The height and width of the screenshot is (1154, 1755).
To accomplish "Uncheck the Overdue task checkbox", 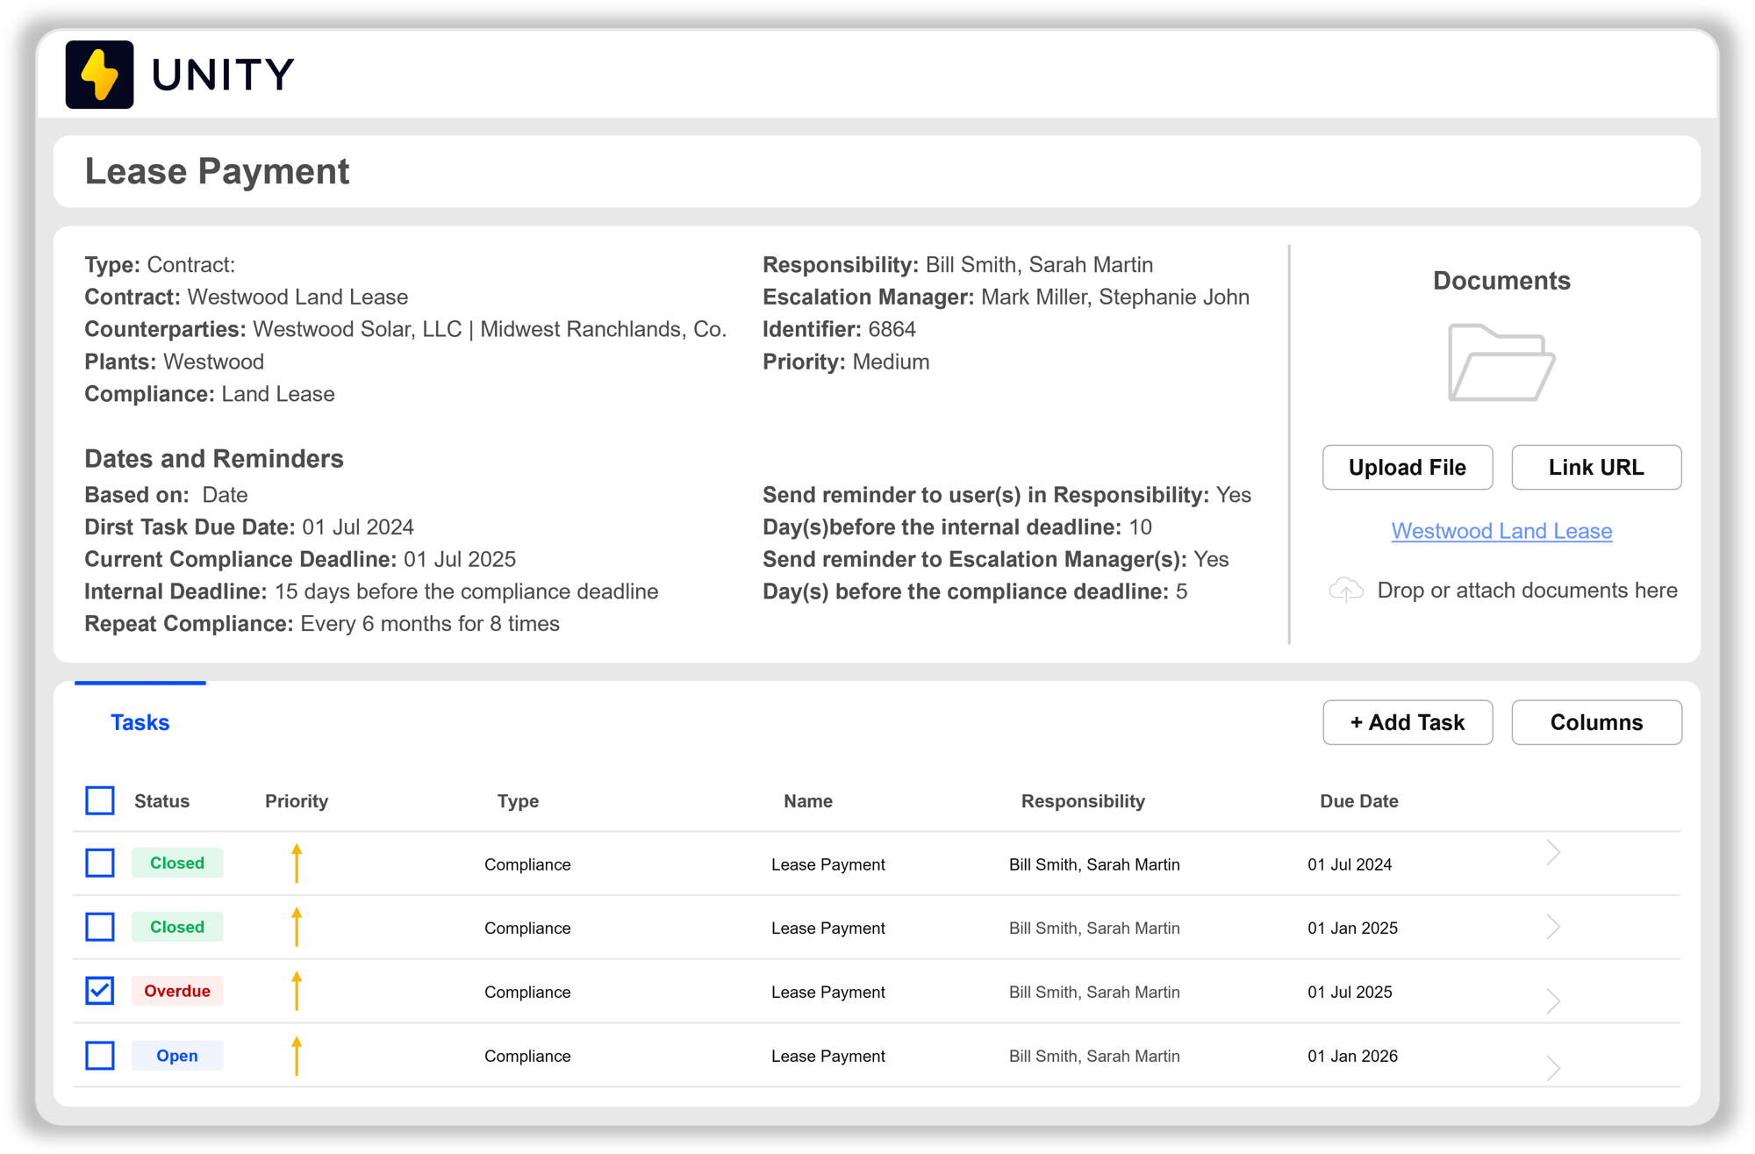I will pyautogui.click(x=100, y=991).
